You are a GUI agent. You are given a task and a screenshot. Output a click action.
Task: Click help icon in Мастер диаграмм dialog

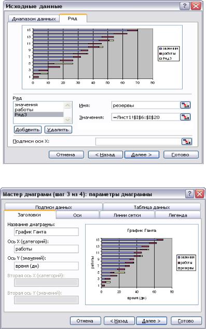[189, 194]
